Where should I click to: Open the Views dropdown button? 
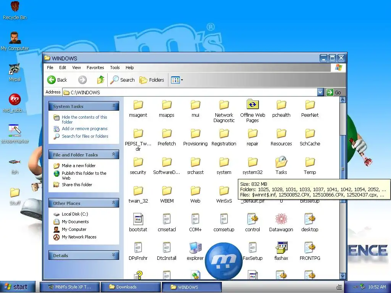177,80
